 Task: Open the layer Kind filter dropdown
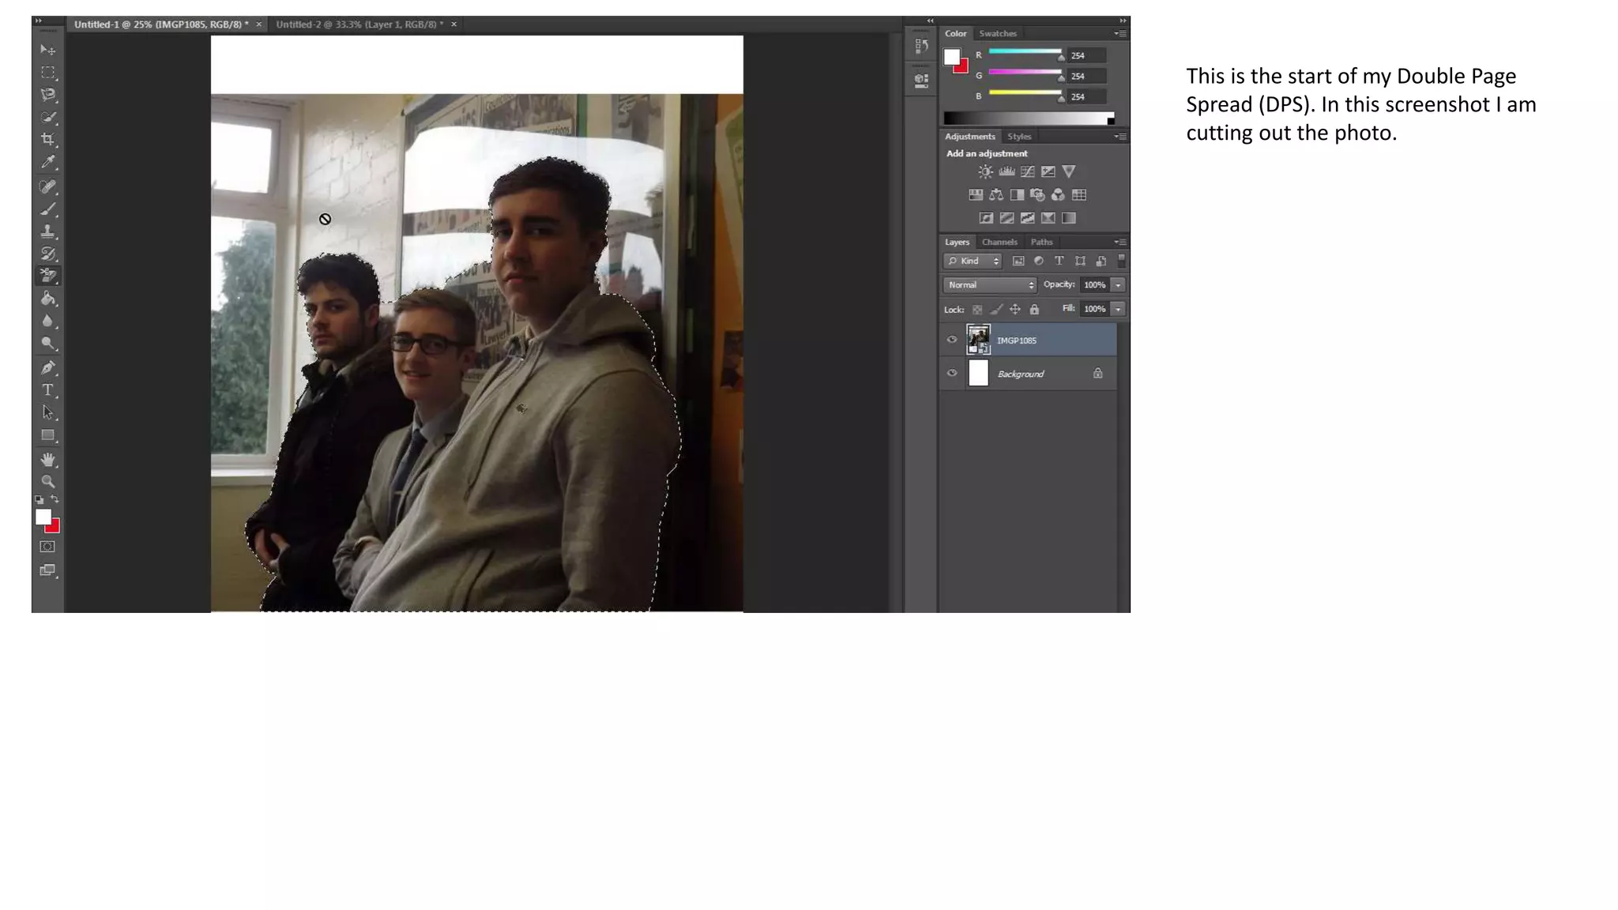pyautogui.click(x=973, y=261)
